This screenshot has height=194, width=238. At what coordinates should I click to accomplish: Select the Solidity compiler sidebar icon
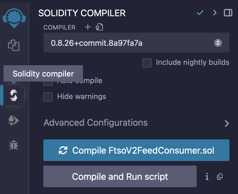(x=14, y=95)
